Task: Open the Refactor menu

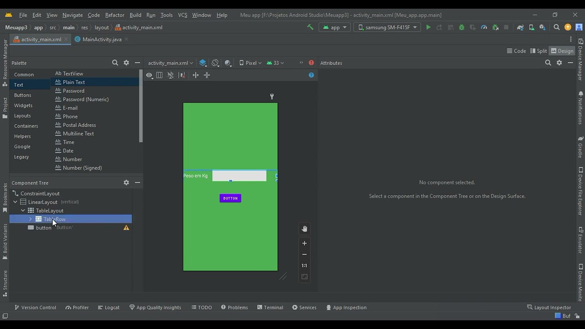Action: point(115,15)
